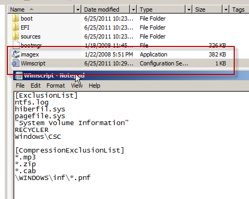Place cursor on hiberfil.sys line

40,109
